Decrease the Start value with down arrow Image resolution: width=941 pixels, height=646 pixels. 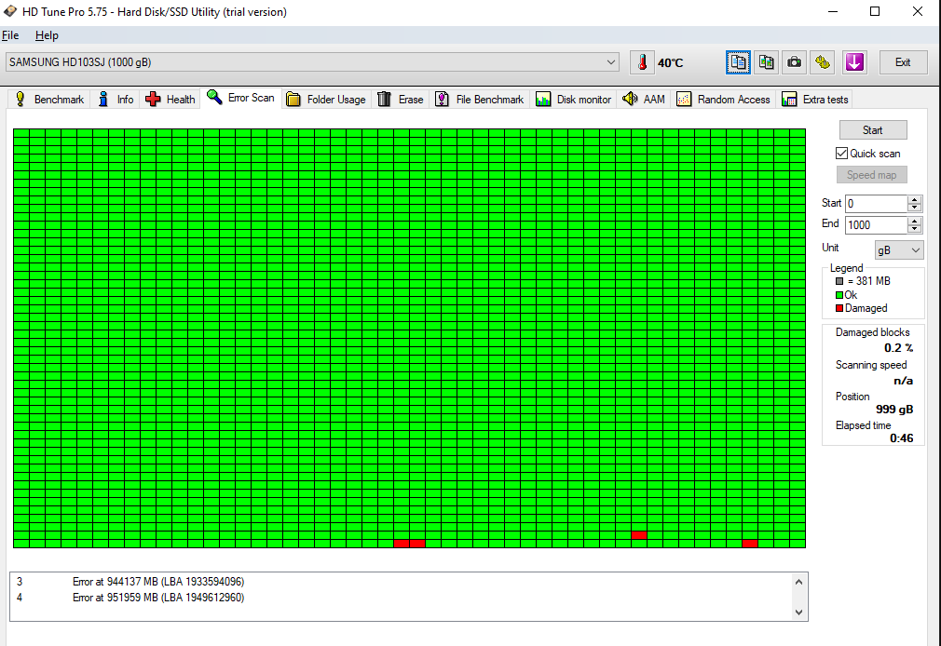915,209
